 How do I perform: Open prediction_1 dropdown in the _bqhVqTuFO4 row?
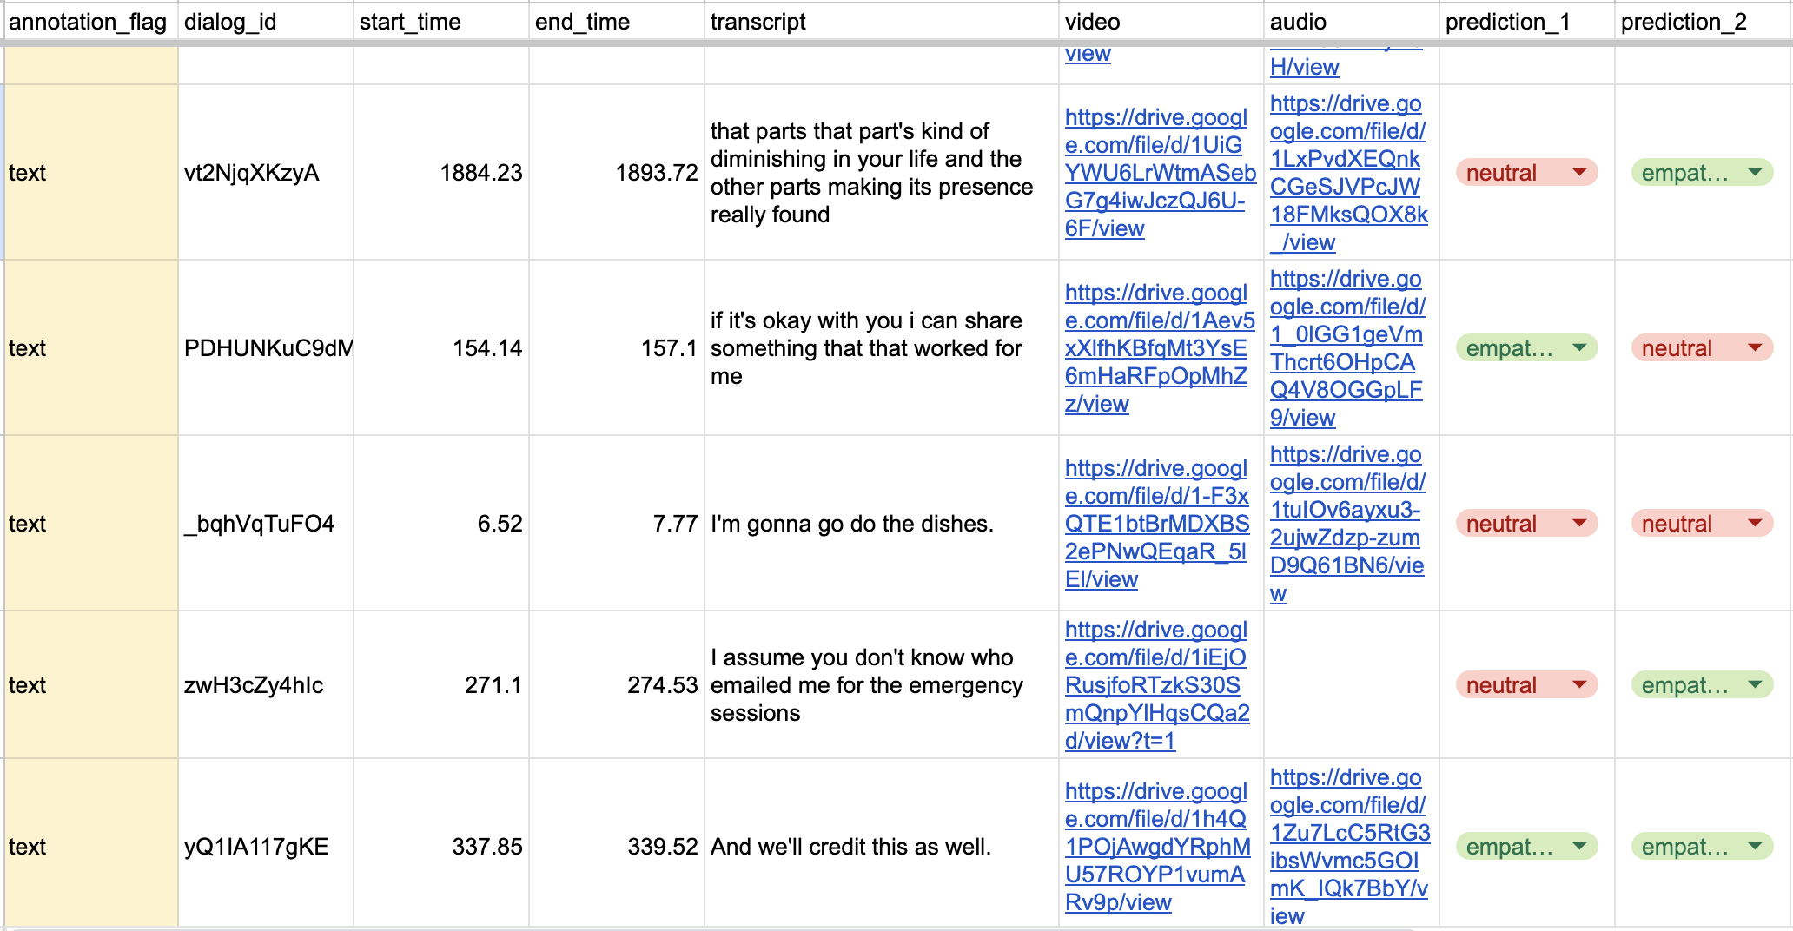pos(1526,524)
